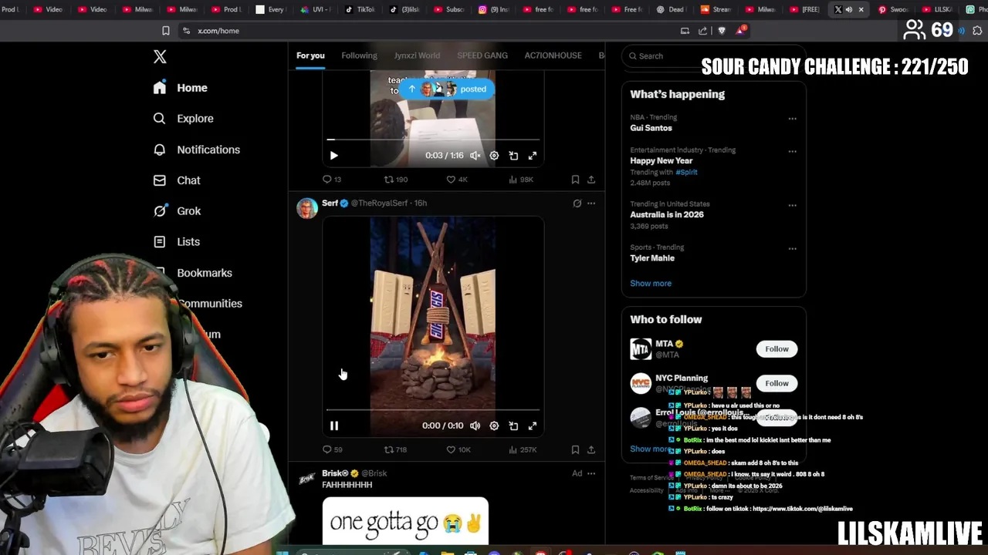Open options for Happy New Year trend

coord(792,151)
